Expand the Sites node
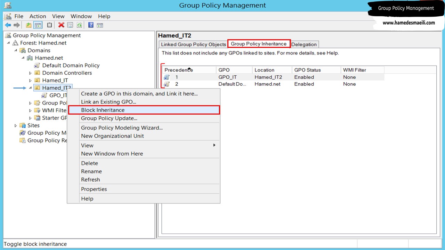The width and height of the screenshot is (445, 250). pos(16,125)
